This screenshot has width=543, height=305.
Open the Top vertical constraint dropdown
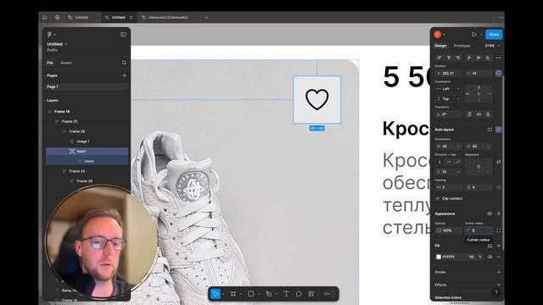449,99
